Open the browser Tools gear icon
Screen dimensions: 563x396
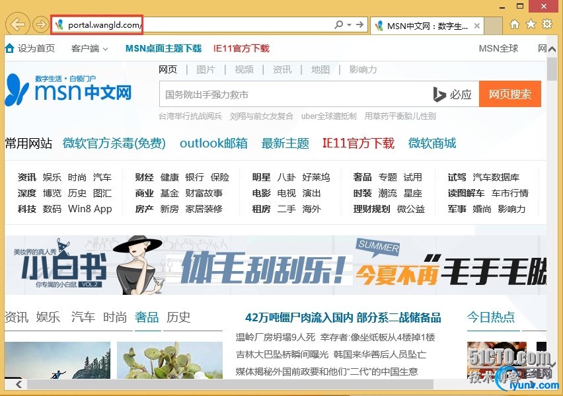coord(547,24)
